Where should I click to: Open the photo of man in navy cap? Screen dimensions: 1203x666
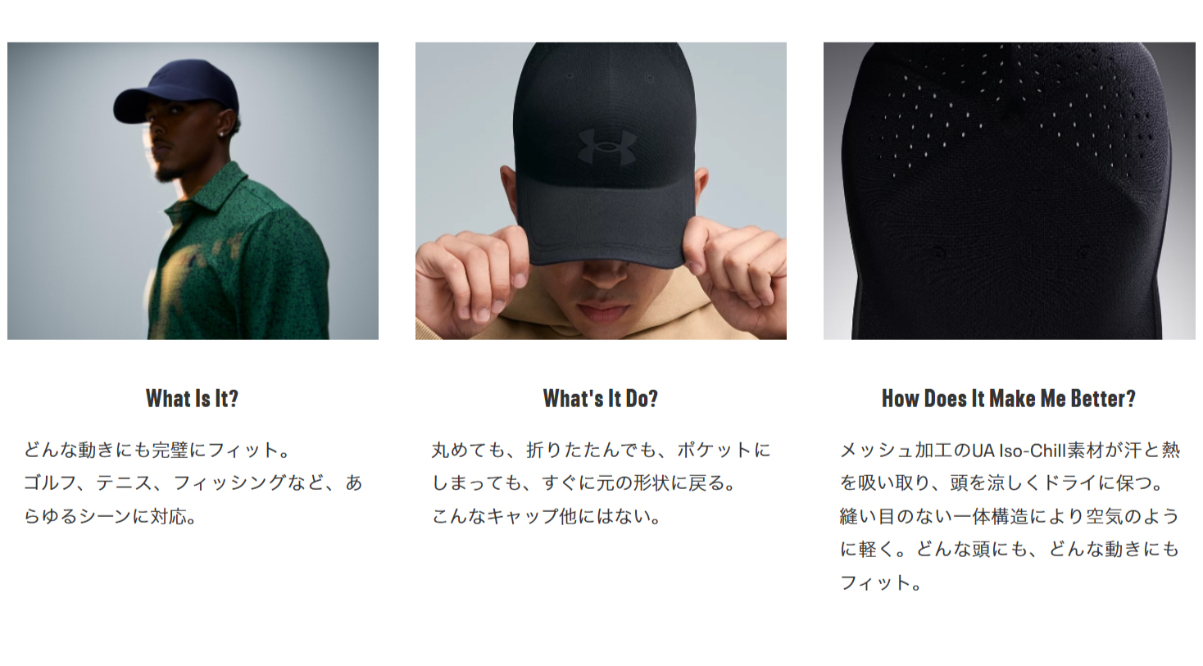click(x=193, y=191)
